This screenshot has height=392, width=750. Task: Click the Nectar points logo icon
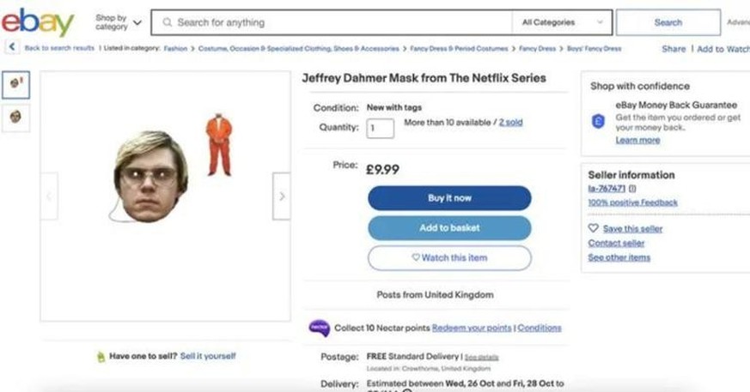pos(319,328)
